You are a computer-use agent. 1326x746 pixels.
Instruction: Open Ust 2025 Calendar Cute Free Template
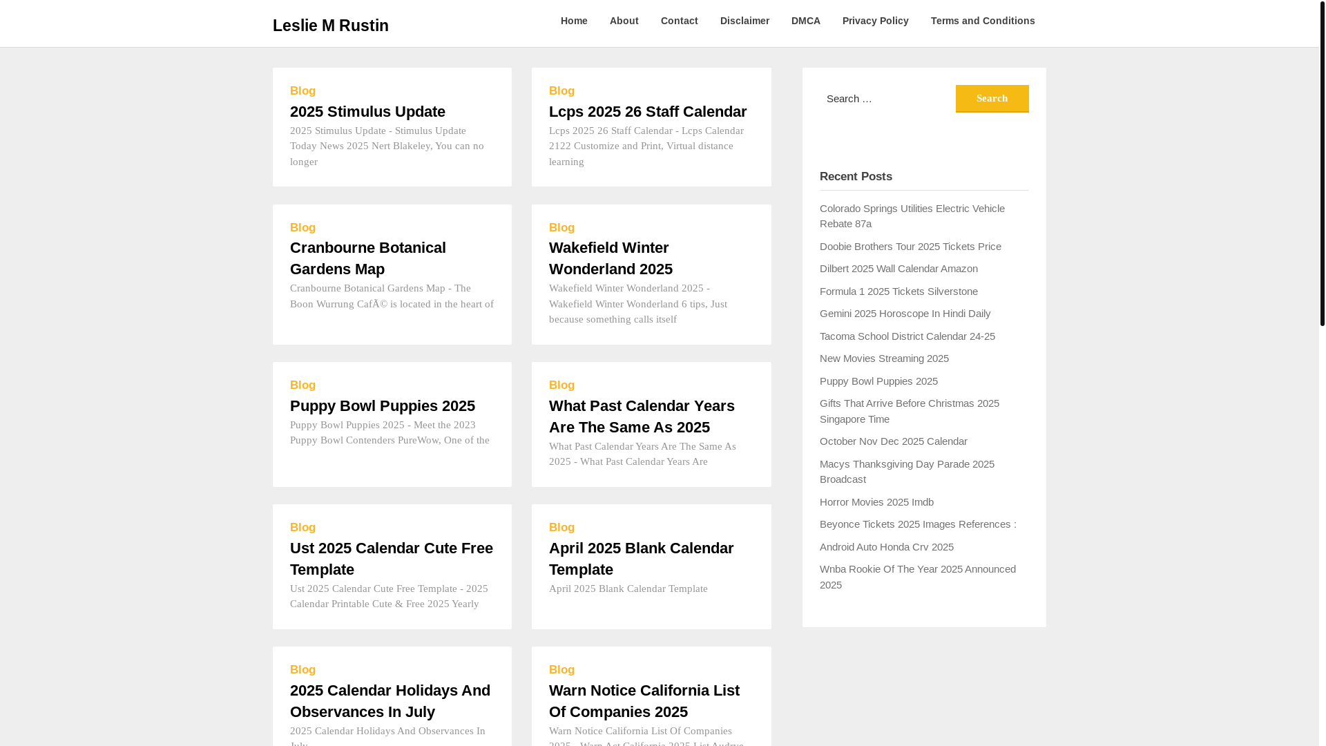click(x=392, y=559)
